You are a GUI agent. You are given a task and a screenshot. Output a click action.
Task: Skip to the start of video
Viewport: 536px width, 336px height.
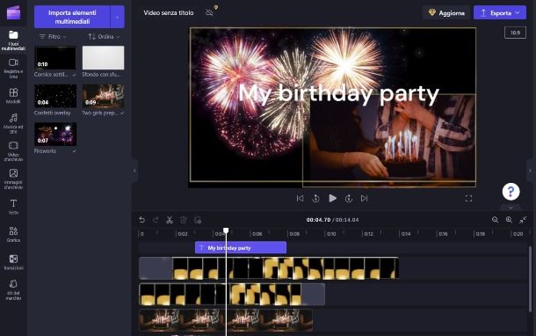[x=300, y=199]
